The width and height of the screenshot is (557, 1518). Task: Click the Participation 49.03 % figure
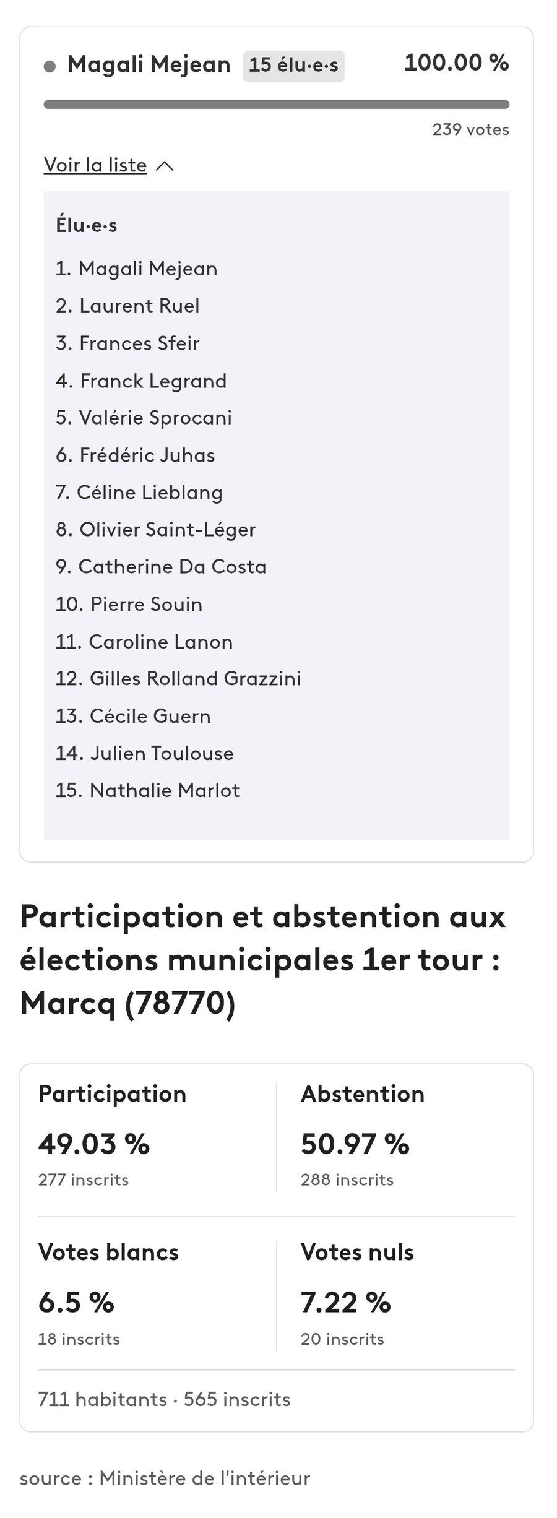[x=94, y=1144]
